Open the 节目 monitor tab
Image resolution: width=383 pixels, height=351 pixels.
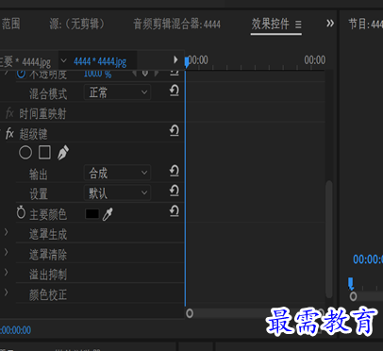click(x=366, y=24)
